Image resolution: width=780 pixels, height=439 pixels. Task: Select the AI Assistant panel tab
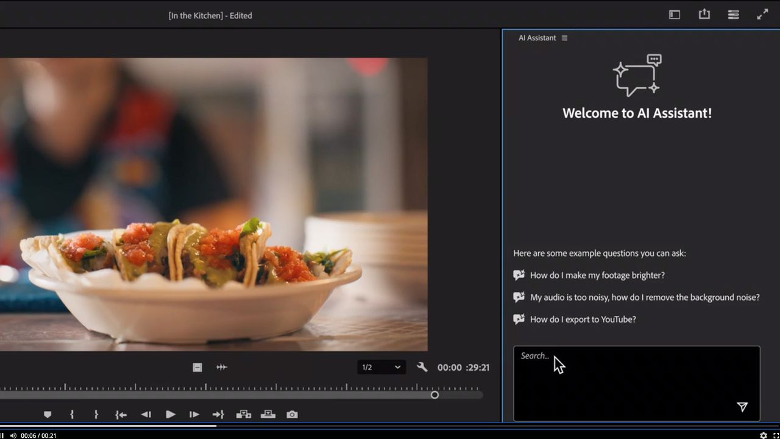click(x=537, y=38)
